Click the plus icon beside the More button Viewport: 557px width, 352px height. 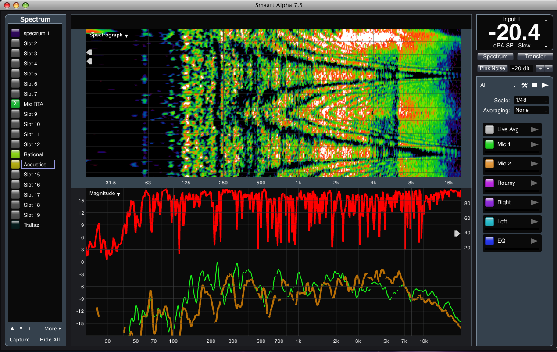click(x=29, y=329)
